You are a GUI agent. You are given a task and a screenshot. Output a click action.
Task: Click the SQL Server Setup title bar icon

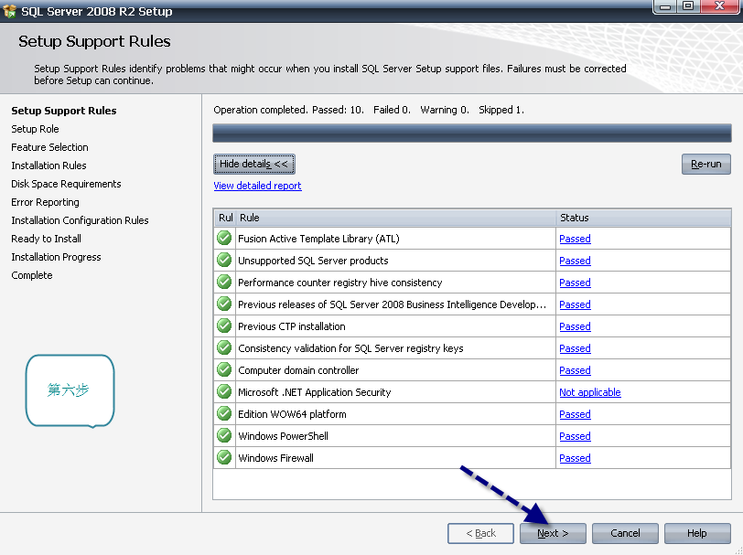pos(9,11)
